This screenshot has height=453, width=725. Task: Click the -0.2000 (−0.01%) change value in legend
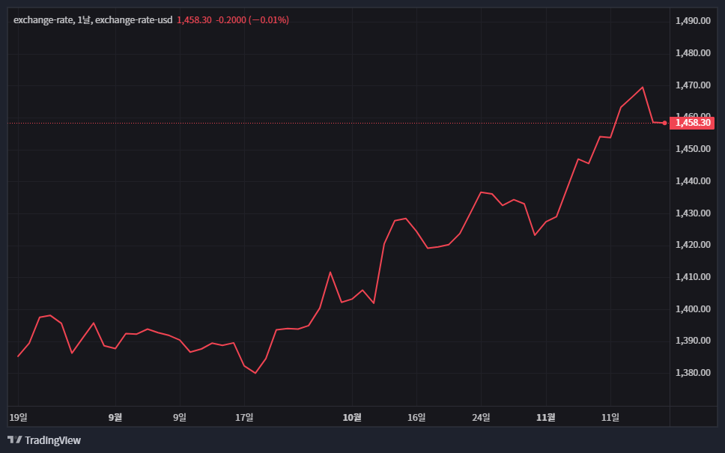[x=252, y=19]
